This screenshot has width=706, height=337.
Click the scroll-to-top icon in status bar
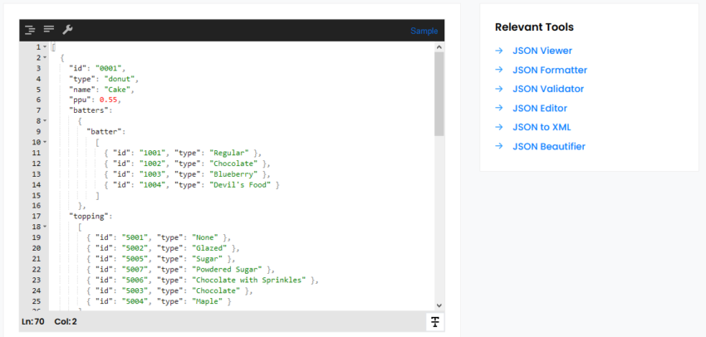[x=435, y=322]
